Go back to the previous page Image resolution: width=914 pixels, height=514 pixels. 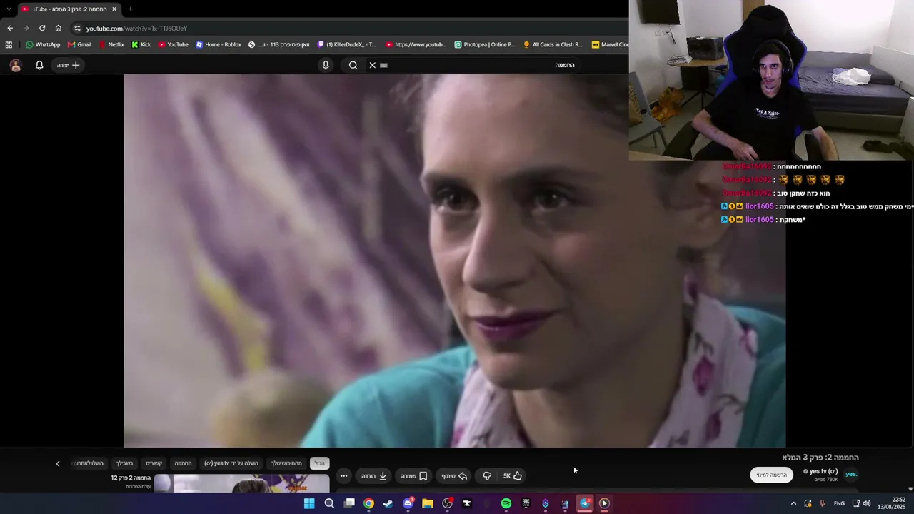coord(10,28)
